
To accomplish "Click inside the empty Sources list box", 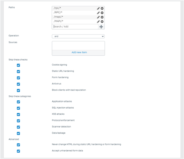I will 78,46.
